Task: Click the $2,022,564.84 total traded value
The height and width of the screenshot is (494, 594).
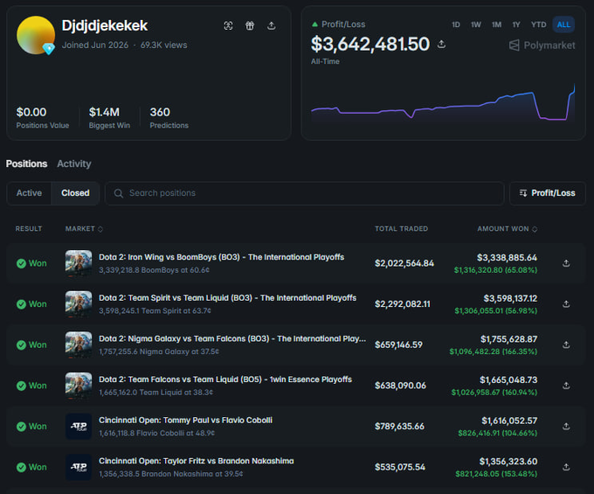Action: (x=404, y=263)
